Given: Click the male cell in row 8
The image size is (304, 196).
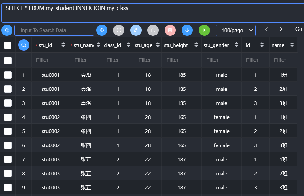Looking at the screenshot, I should tap(222, 173).
